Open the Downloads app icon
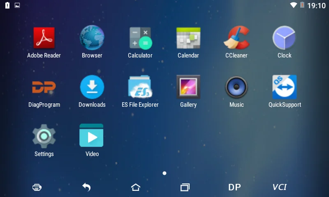This screenshot has height=197, width=329. point(92,87)
